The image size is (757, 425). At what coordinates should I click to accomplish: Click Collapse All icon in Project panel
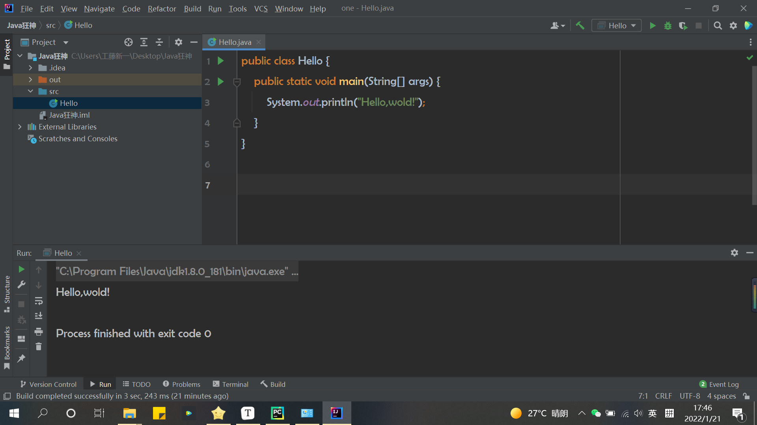click(159, 42)
